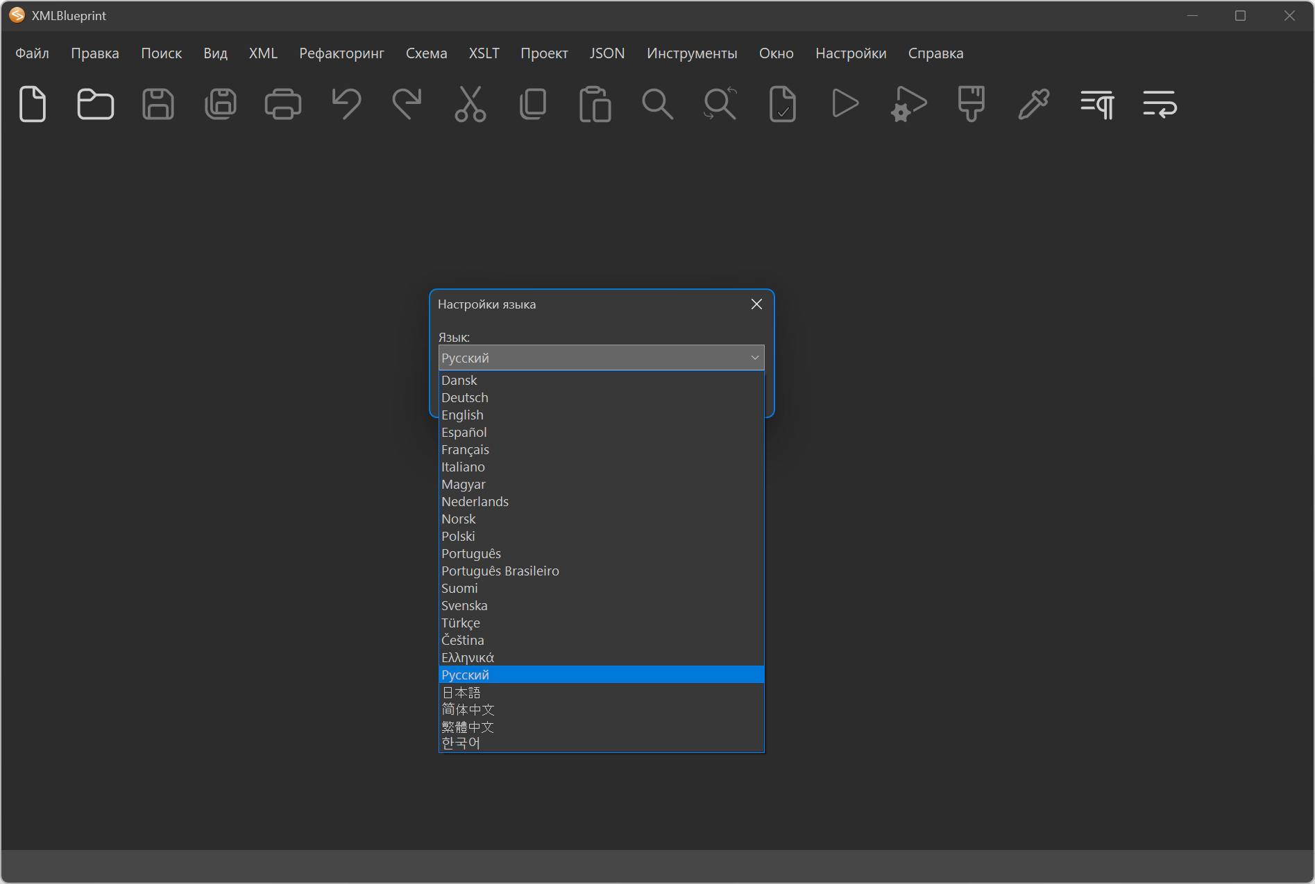Choose 简体中文 in the language list

click(601, 709)
